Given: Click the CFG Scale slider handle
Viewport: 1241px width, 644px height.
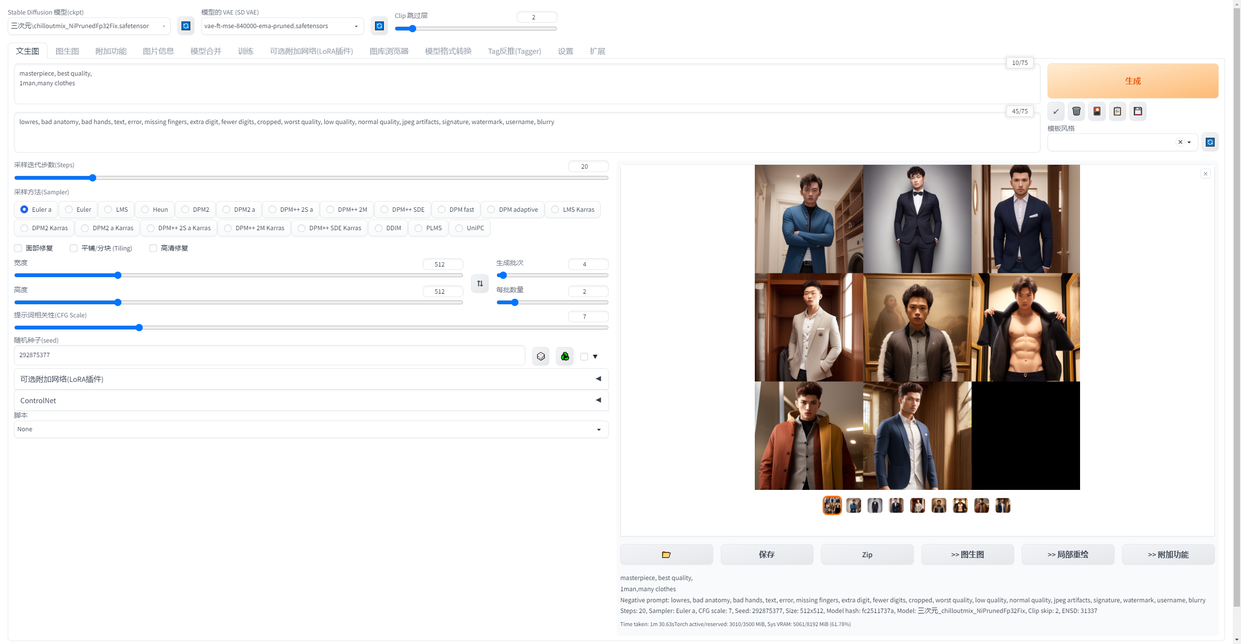Looking at the screenshot, I should 139,328.
